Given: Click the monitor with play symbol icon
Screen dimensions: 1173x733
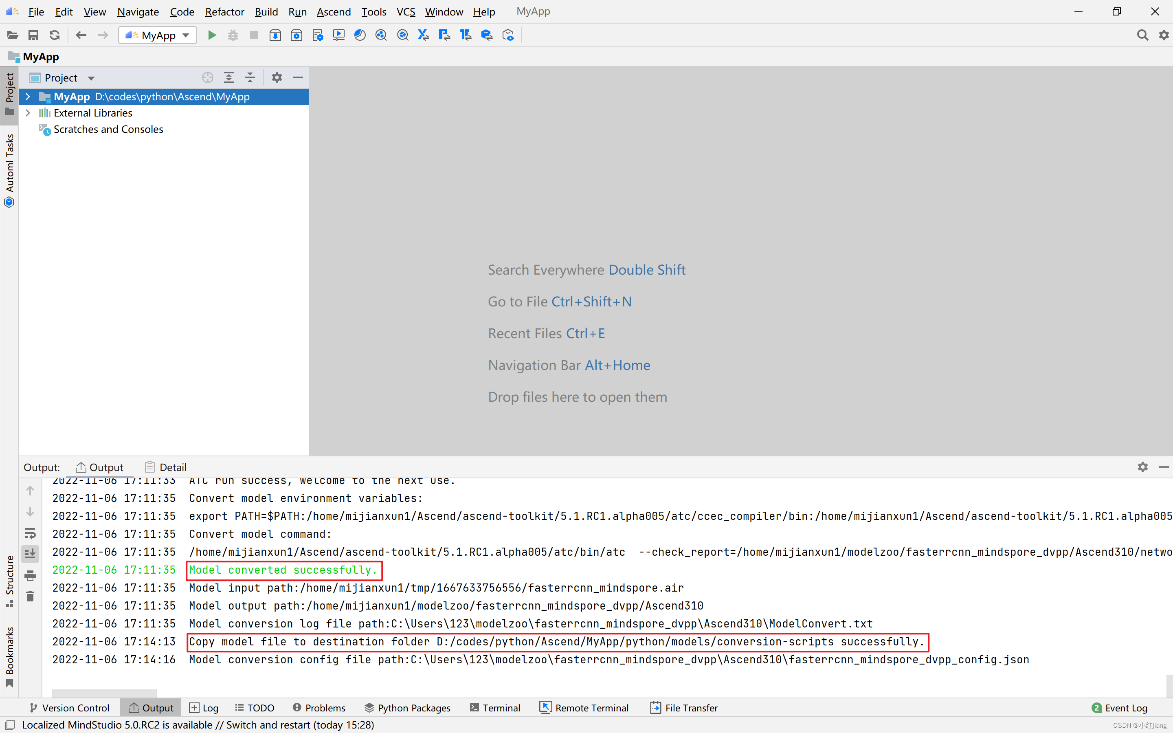Looking at the screenshot, I should pos(339,35).
